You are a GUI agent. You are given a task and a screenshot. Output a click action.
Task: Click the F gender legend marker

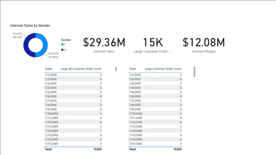click(62, 44)
